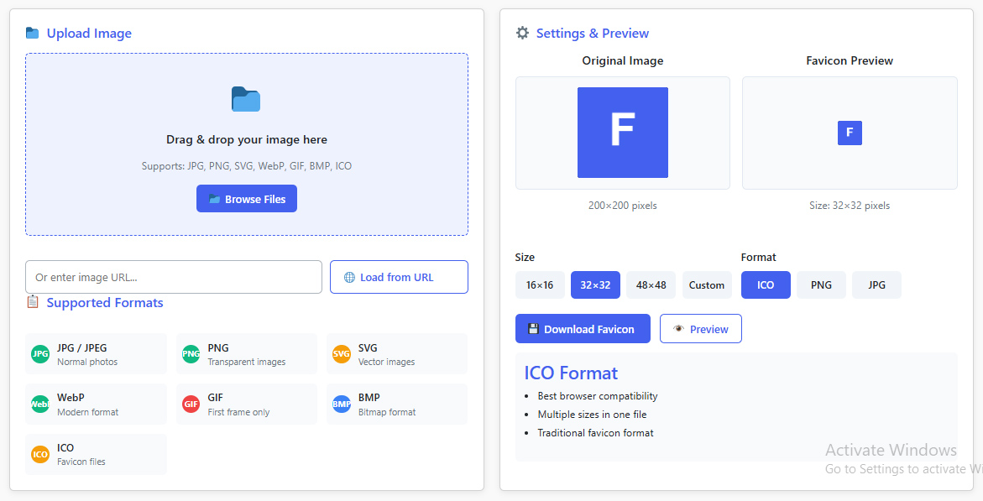The image size is (983, 501).
Task: Click the eye icon on Preview button
Action: (679, 329)
